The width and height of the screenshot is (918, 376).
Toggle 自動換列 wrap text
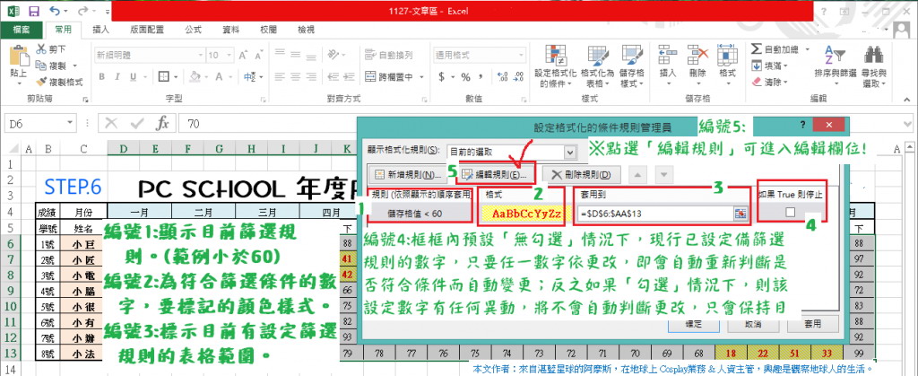point(389,55)
